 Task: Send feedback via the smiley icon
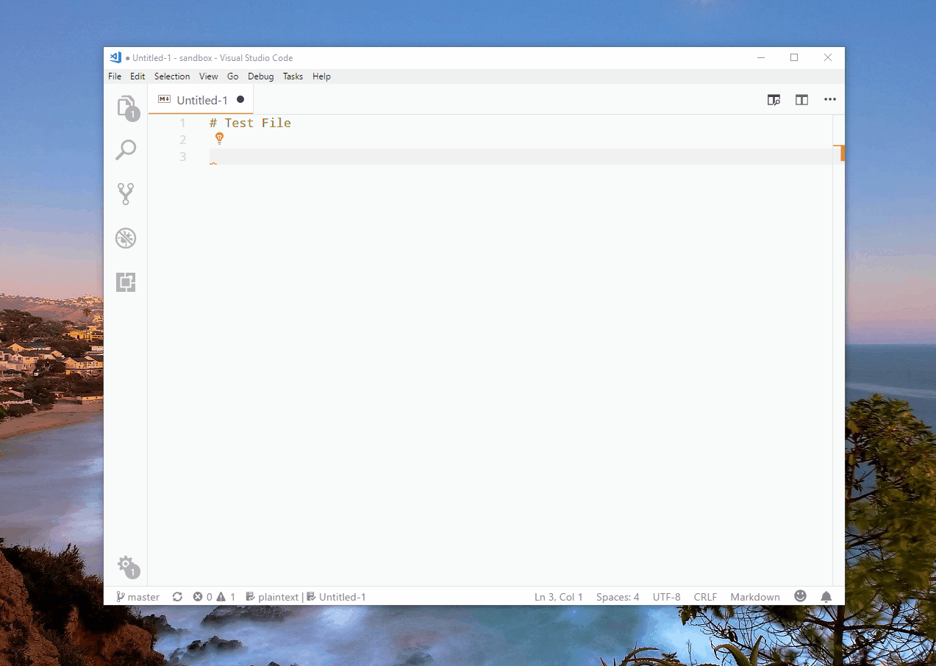(800, 596)
